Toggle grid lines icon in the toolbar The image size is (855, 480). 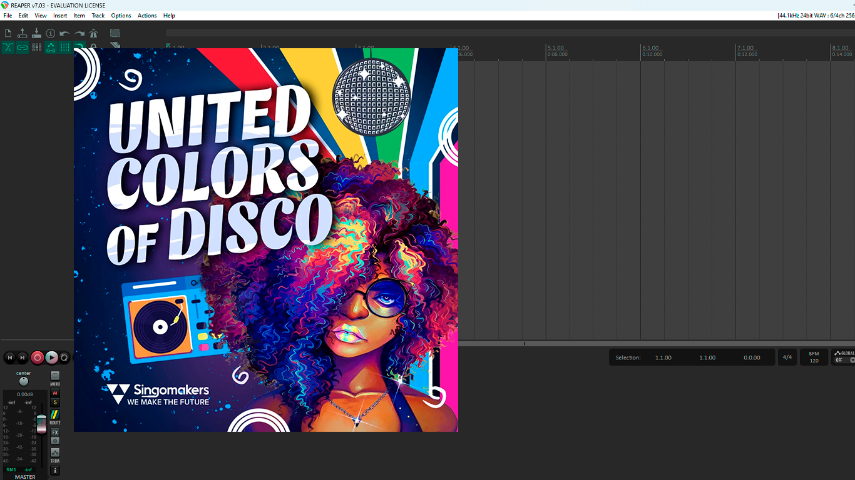coord(65,47)
